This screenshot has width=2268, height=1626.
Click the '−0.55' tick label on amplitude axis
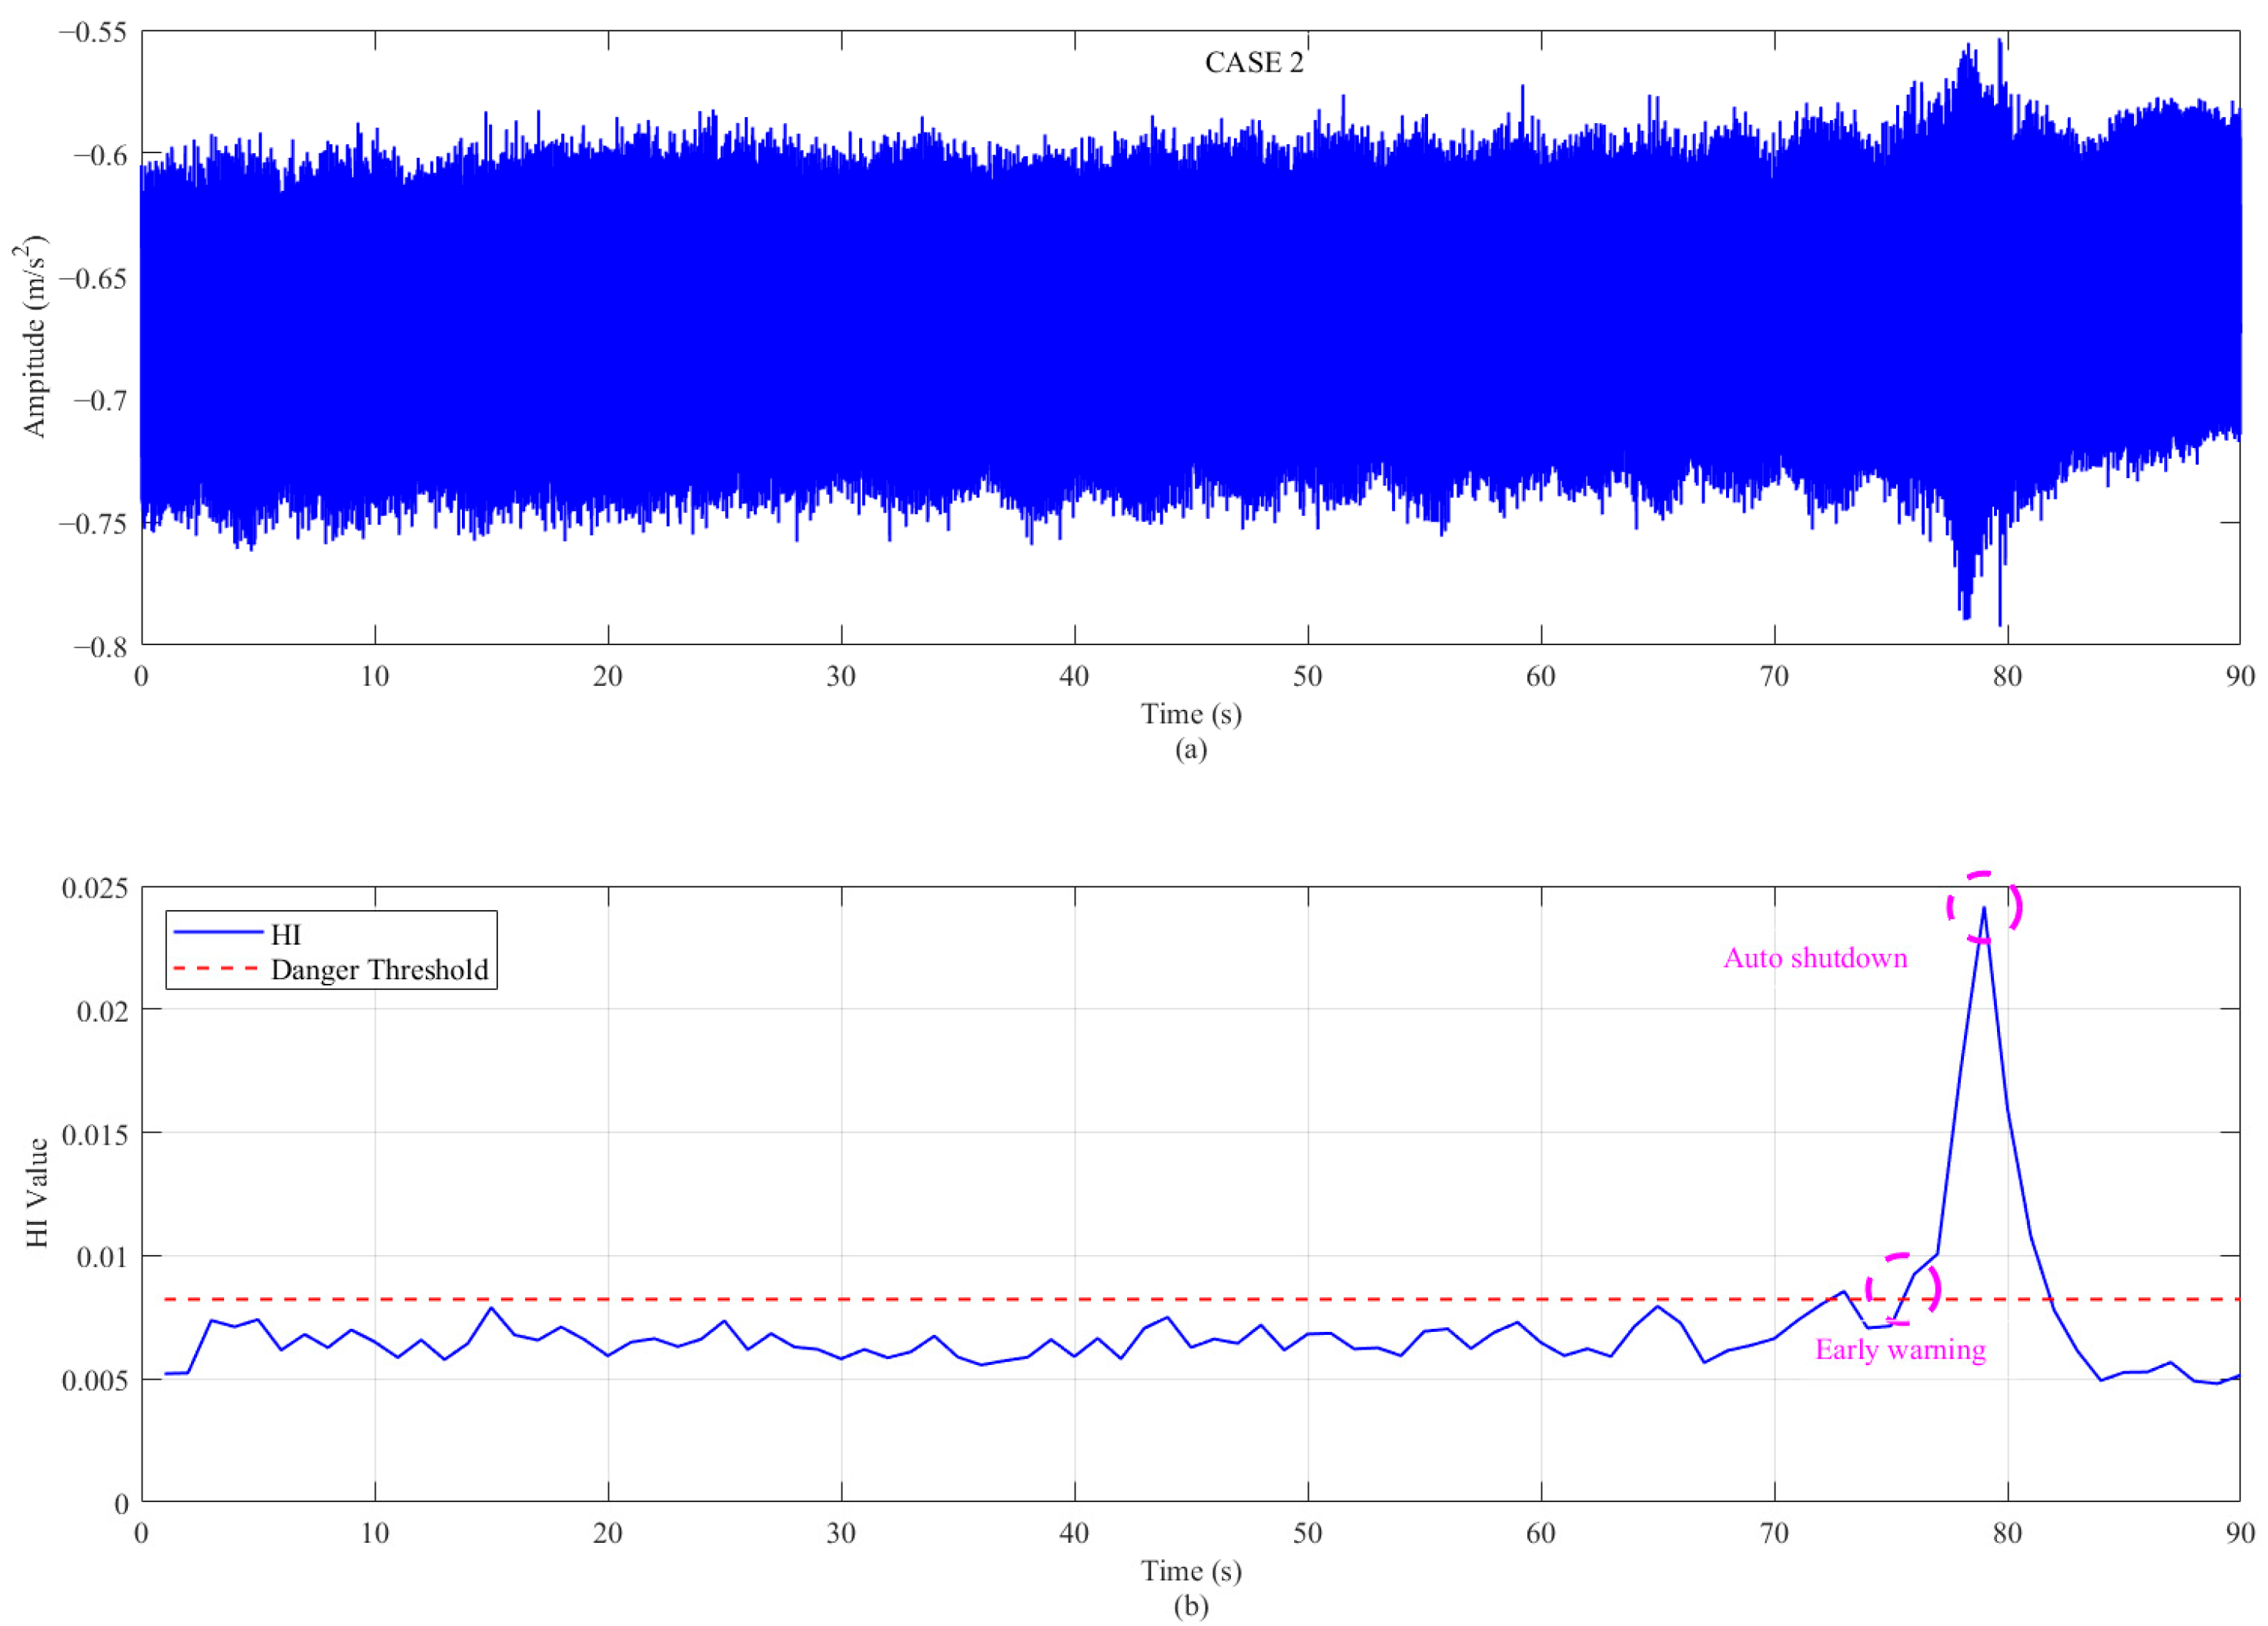93,32
